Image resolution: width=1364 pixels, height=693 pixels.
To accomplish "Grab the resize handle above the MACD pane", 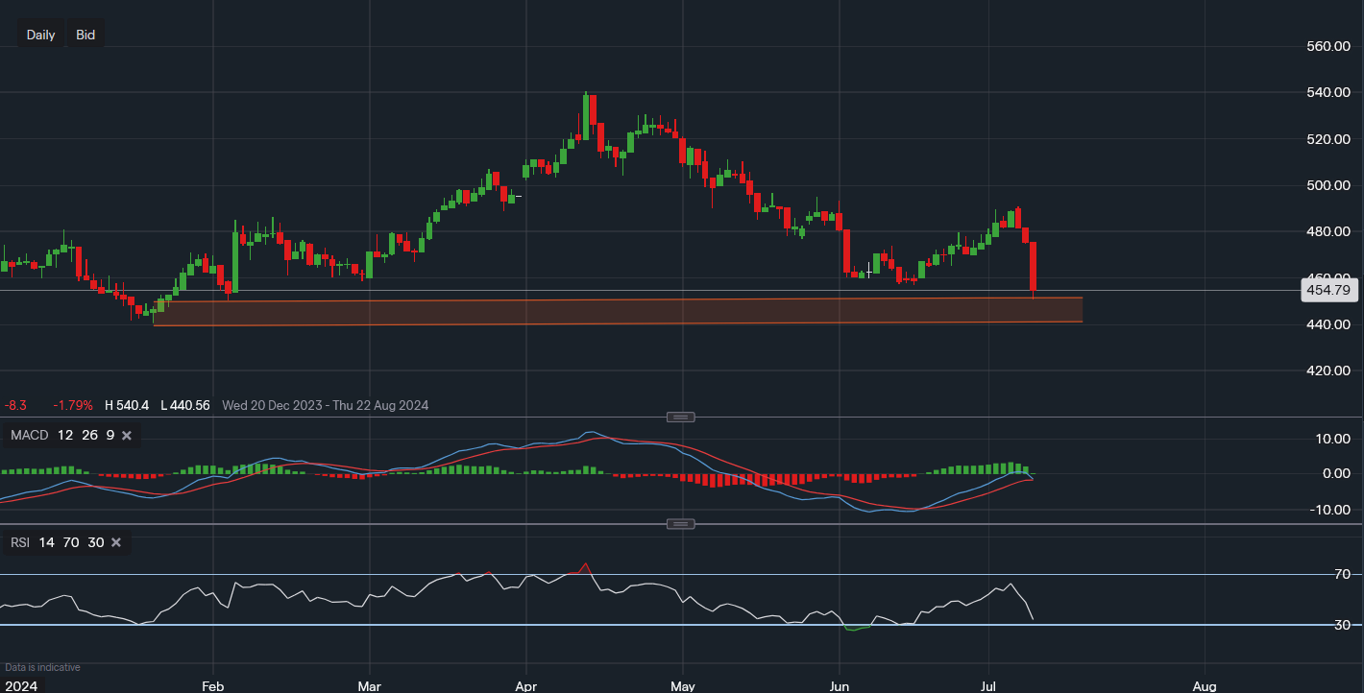I will [x=681, y=418].
